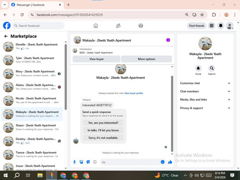Attach a photo with the image icon
Screen dimensions: 240x180
coord(82,162)
